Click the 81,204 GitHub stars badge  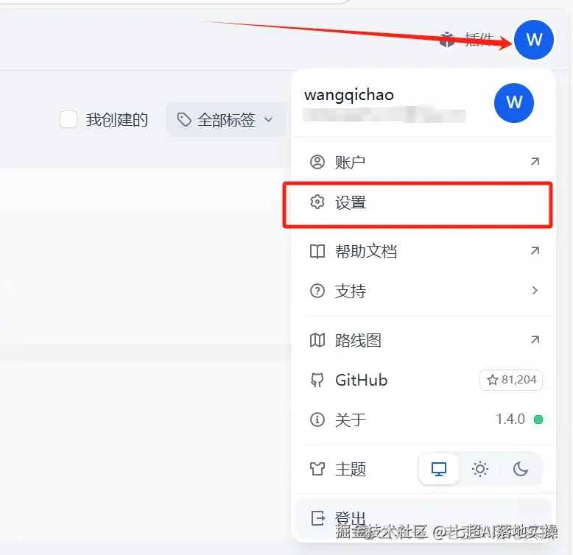[x=511, y=380]
